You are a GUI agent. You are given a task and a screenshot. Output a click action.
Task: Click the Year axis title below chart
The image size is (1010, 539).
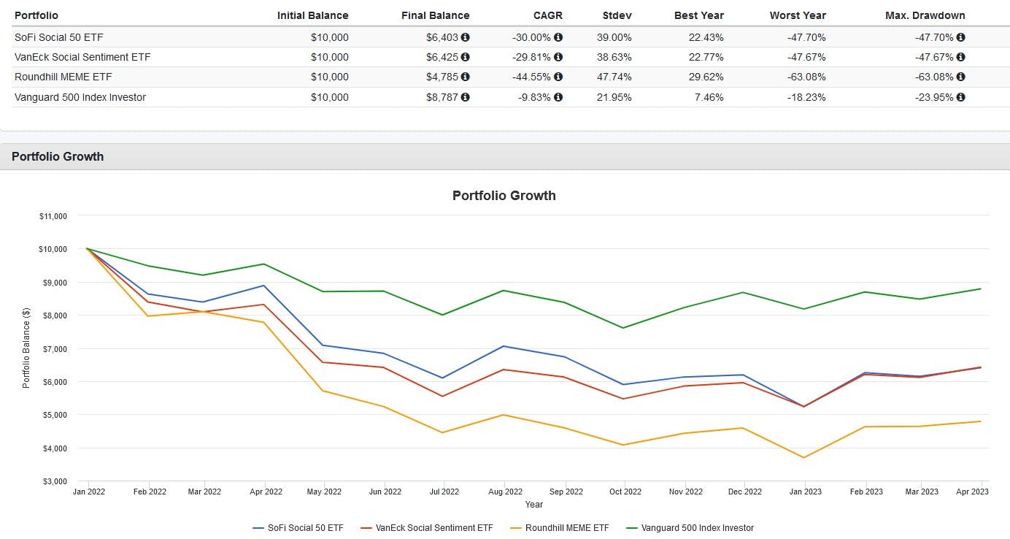pyautogui.click(x=534, y=505)
